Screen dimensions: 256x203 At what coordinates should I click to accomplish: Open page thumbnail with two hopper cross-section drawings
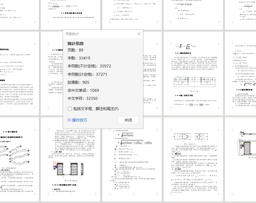coord(193,159)
